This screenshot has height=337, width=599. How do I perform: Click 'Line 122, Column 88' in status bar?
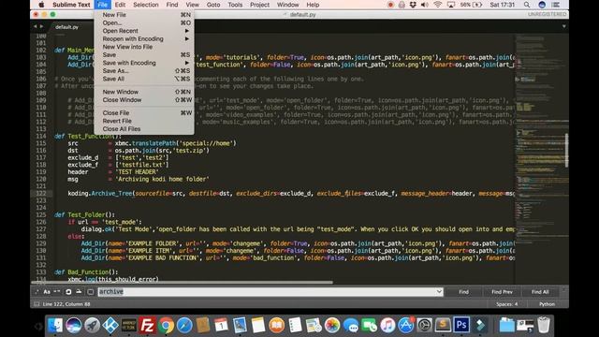66,304
